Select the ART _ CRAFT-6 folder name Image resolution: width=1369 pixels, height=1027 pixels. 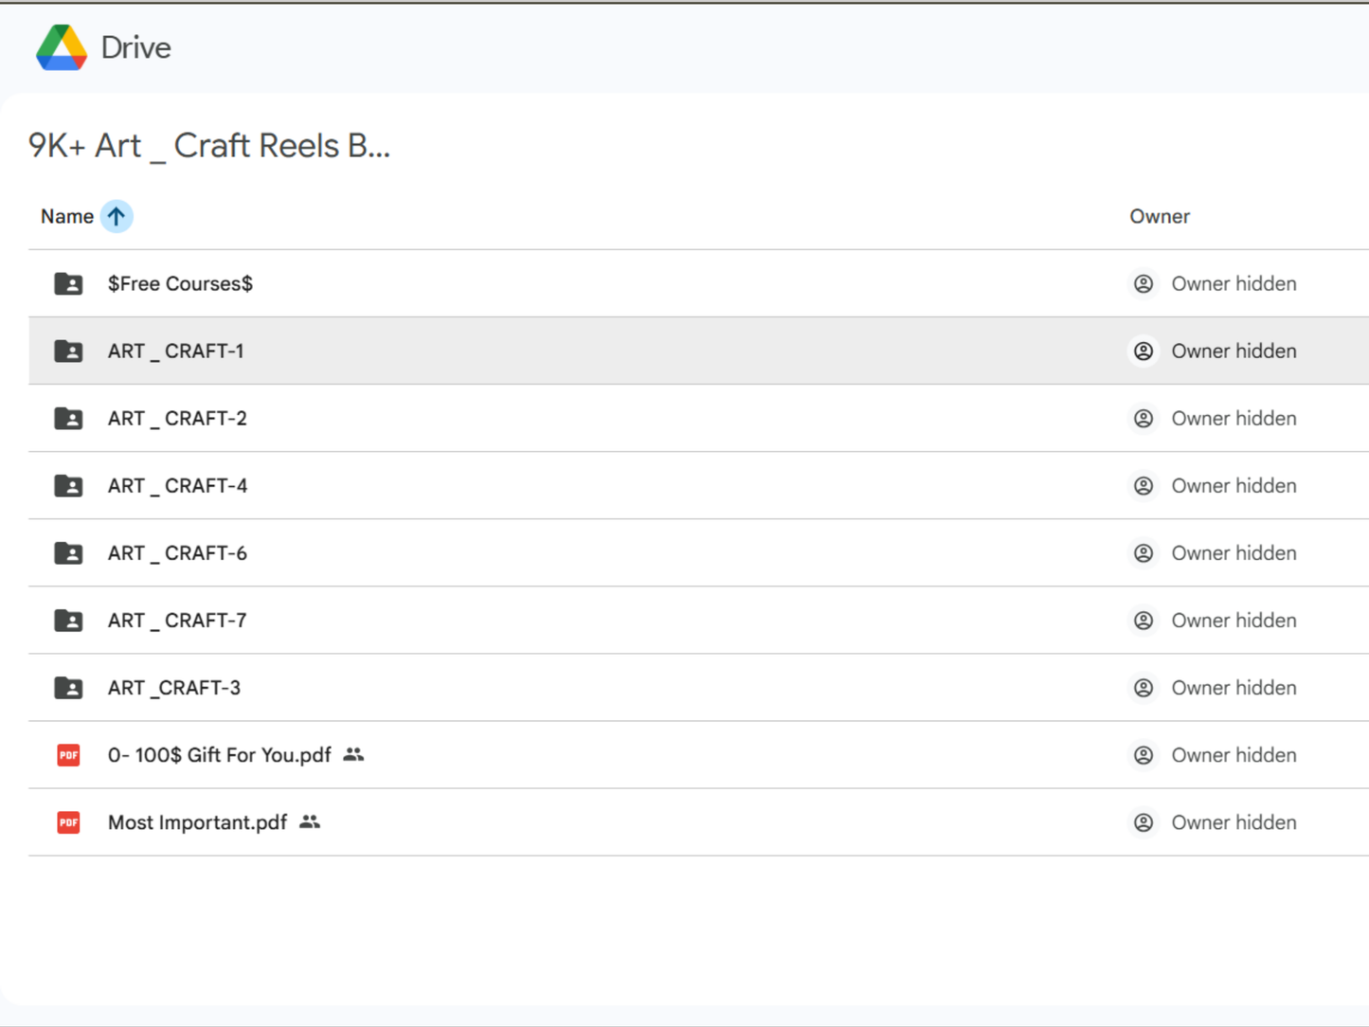(177, 552)
